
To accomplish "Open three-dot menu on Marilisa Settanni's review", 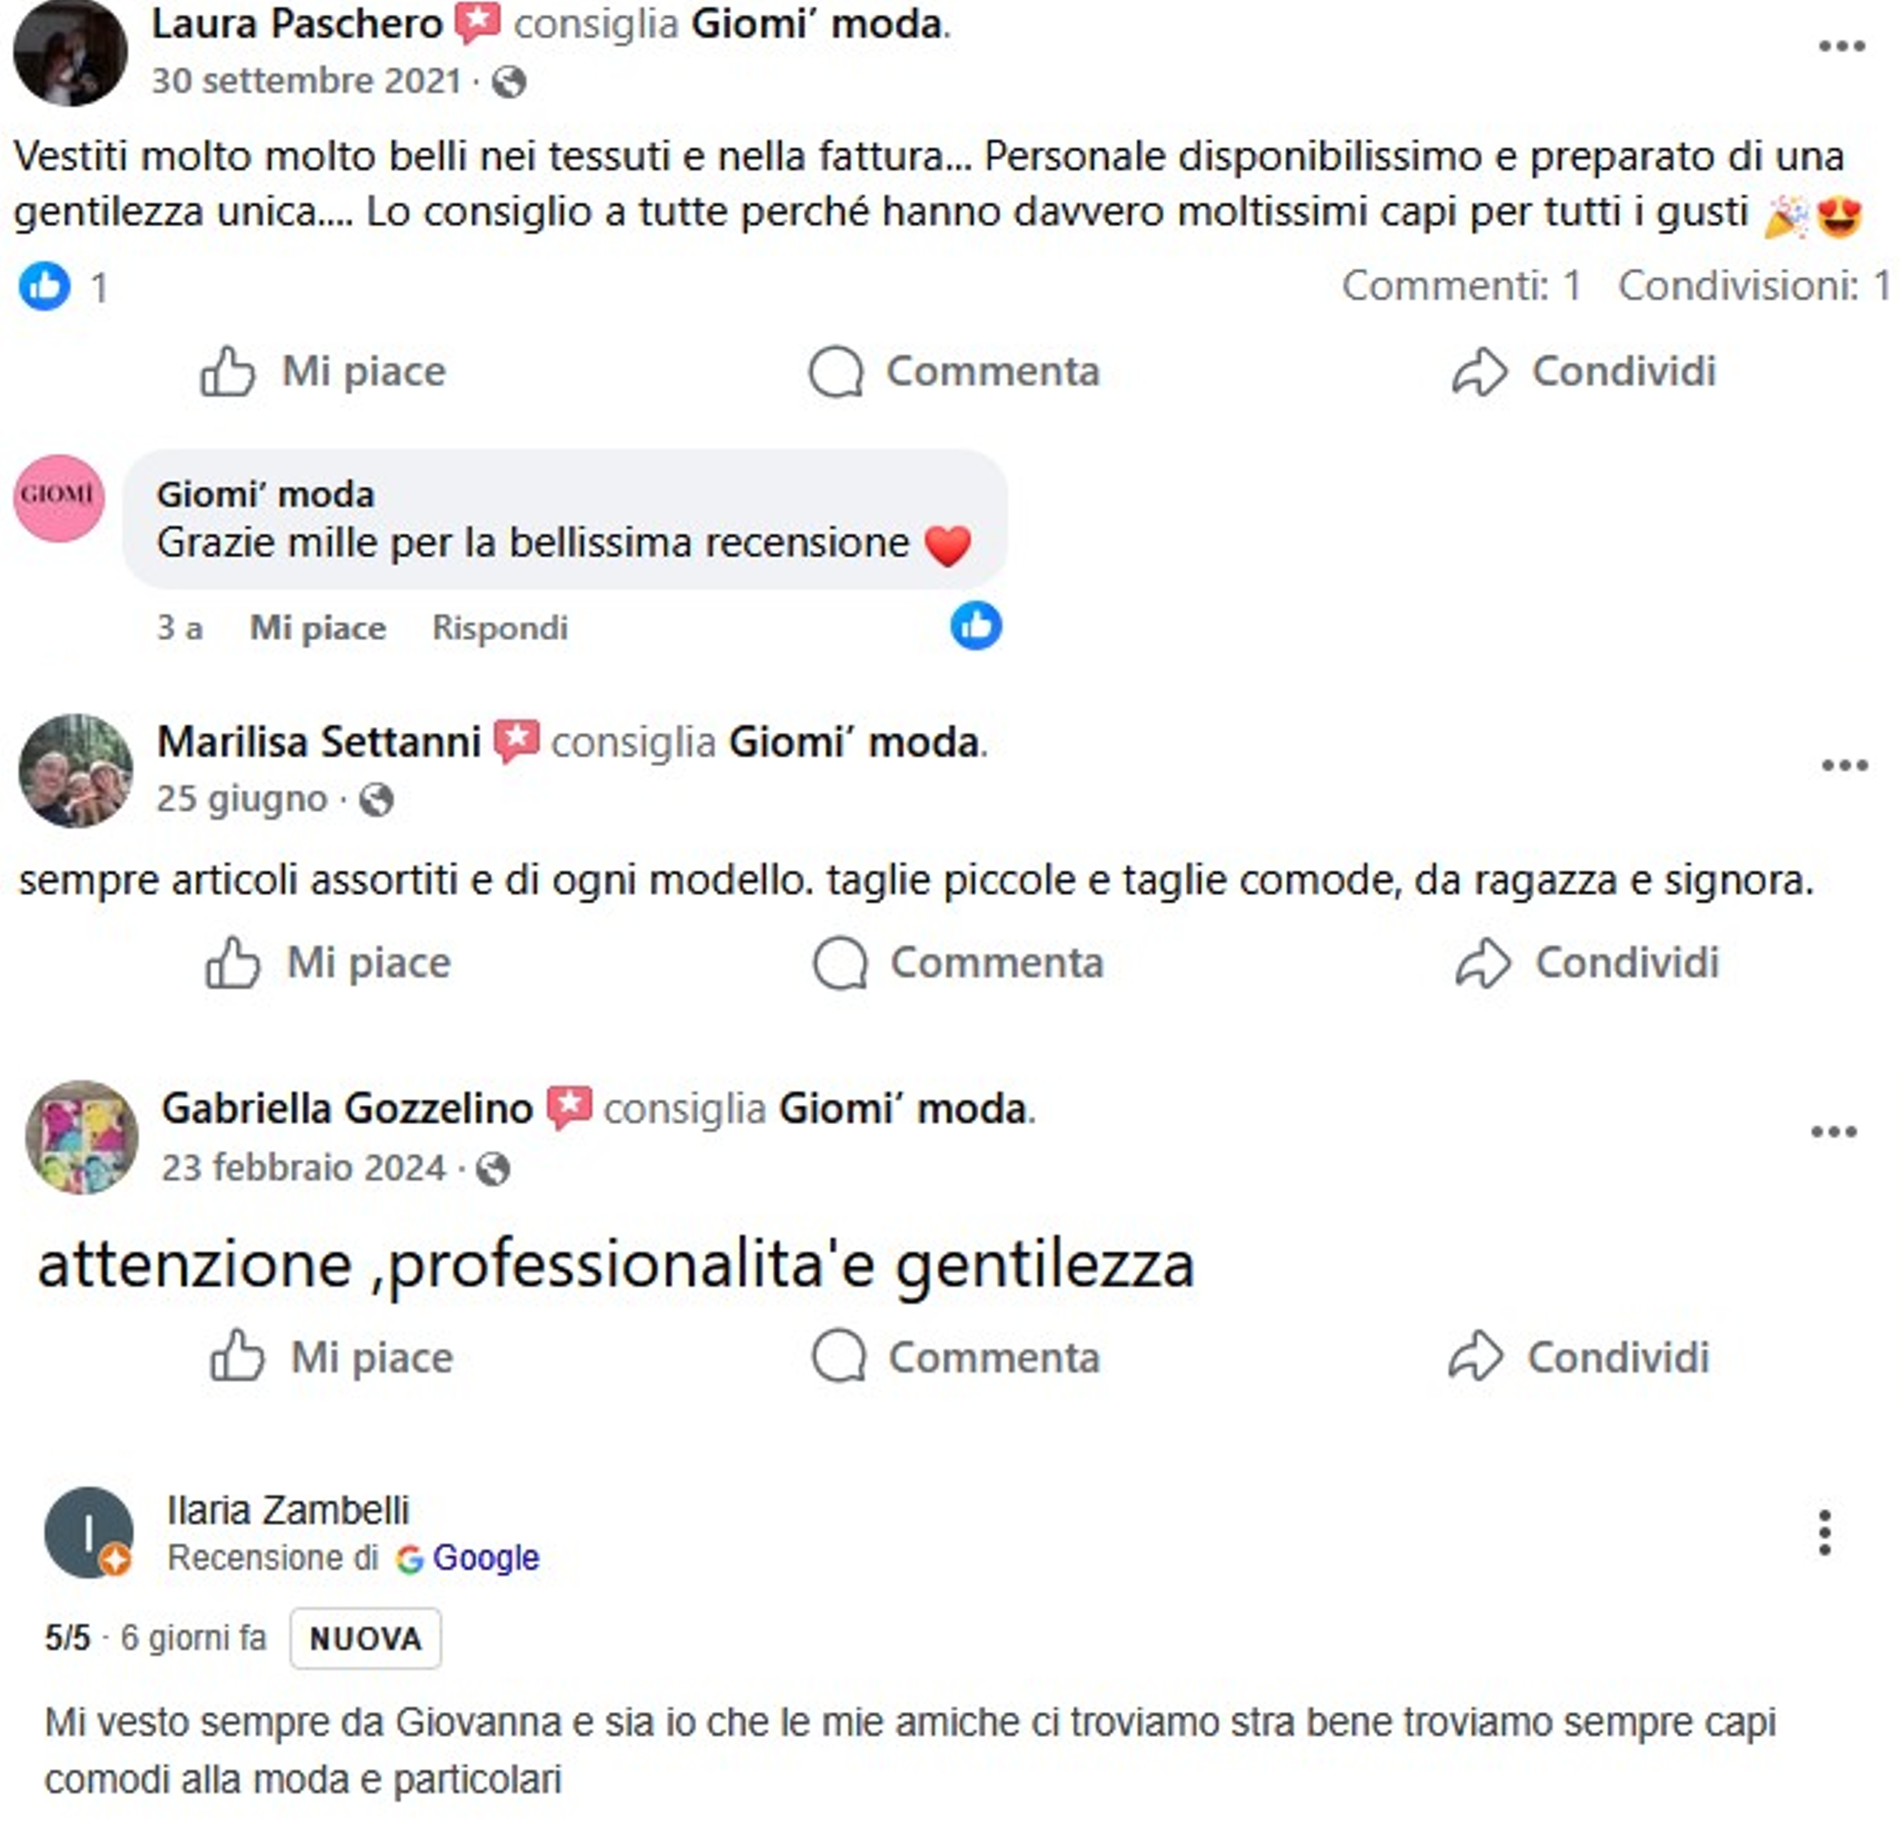I will [x=1845, y=765].
